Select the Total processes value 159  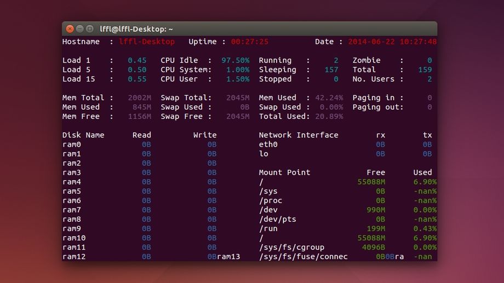(425, 70)
